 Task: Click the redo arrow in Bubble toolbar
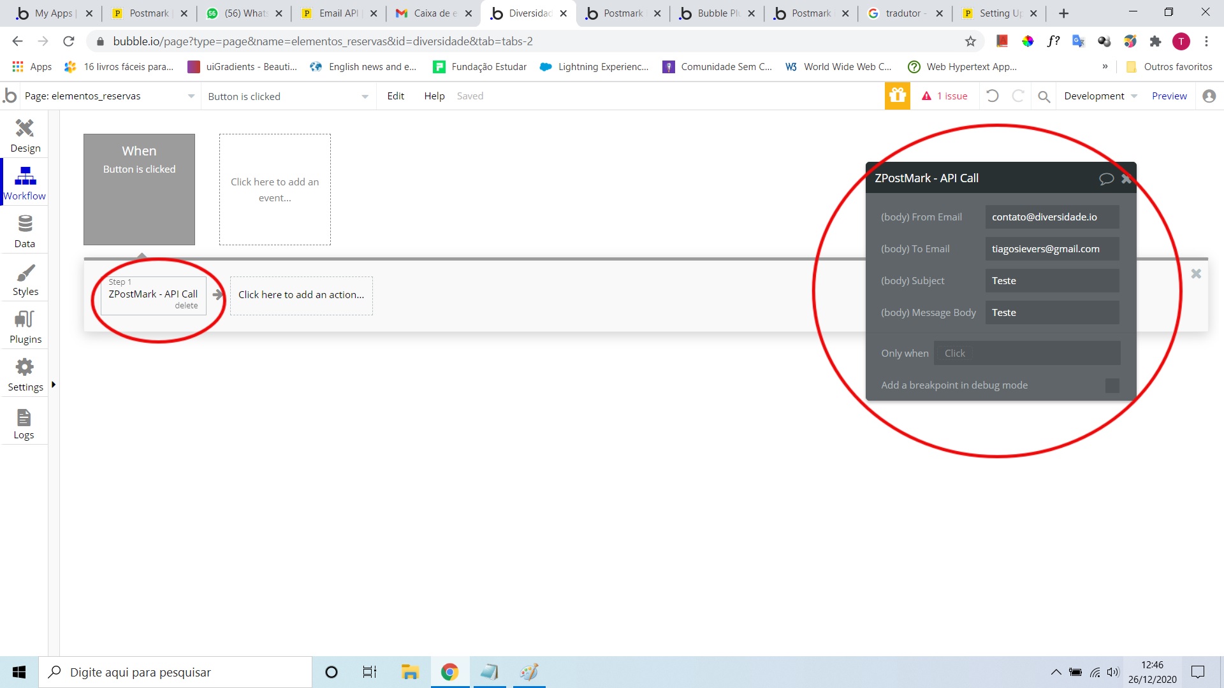click(1018, 96)
